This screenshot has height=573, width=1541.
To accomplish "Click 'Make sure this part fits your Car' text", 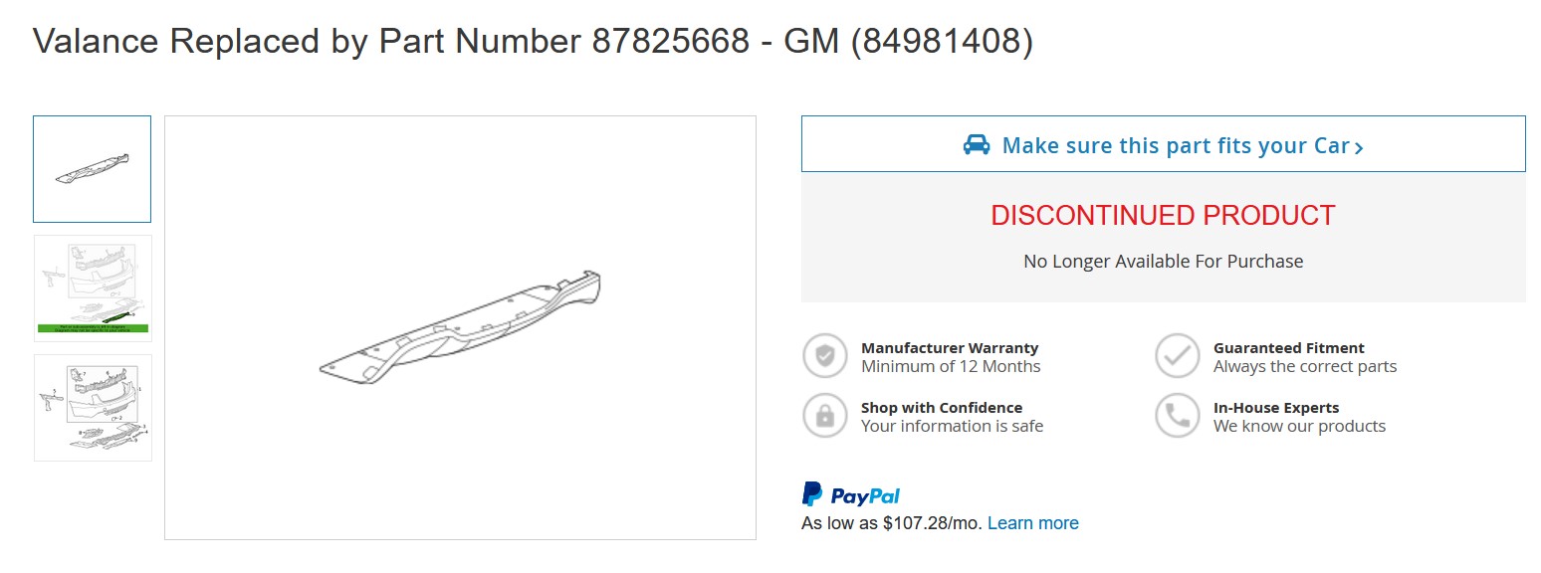I will pyautogui.click(x=1176, y=145).
